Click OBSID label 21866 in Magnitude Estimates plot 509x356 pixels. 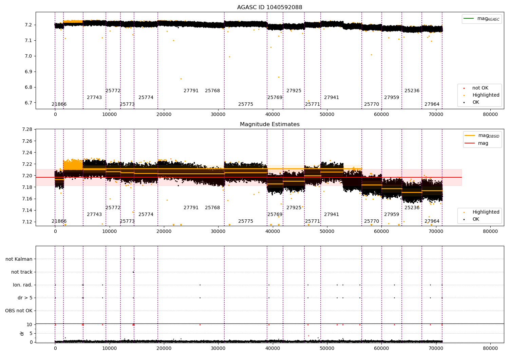coord(59,221)
